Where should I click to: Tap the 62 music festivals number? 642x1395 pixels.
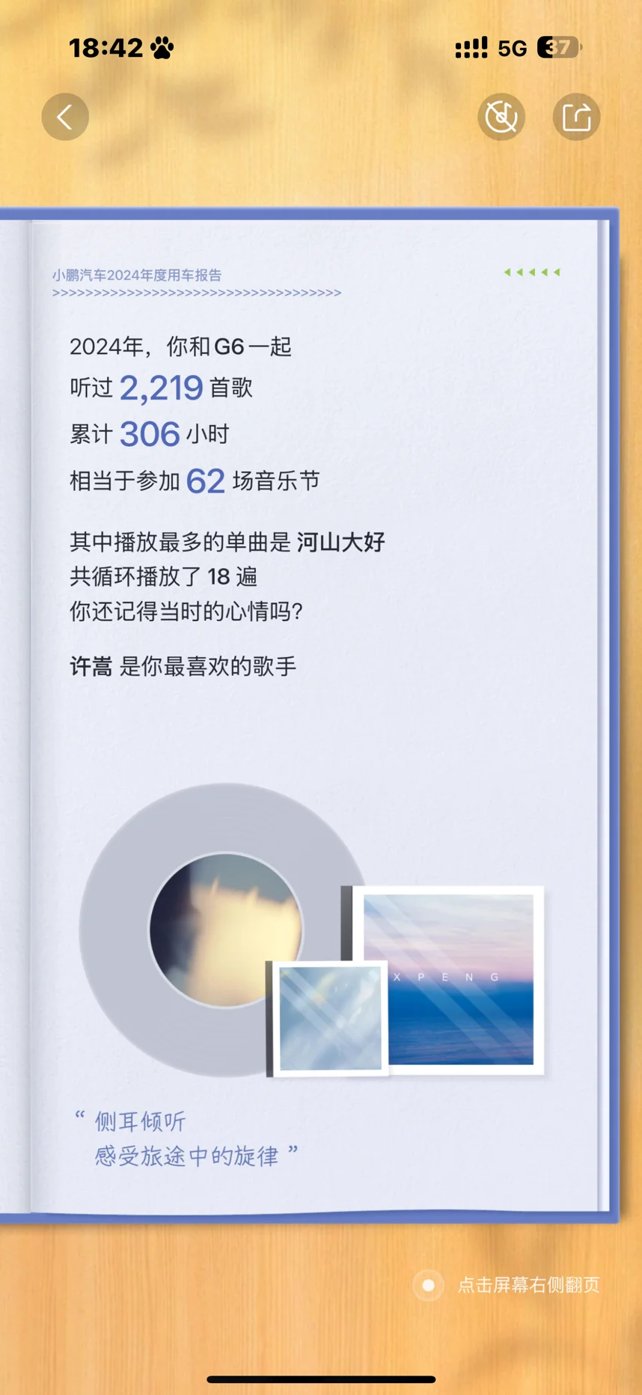click(205, 481)
